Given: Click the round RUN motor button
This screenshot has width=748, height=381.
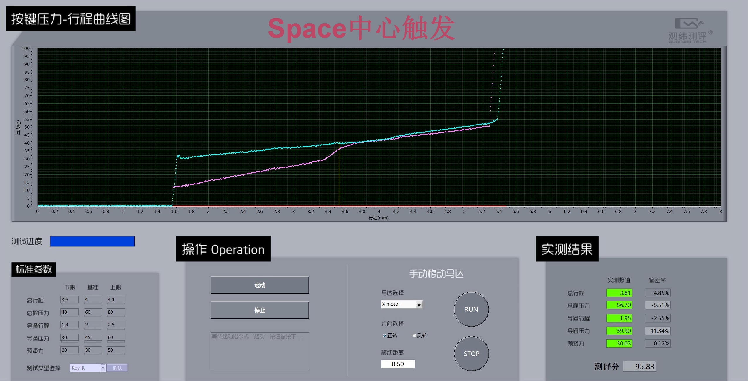Looking at the screenshot, I should [471, 309].
